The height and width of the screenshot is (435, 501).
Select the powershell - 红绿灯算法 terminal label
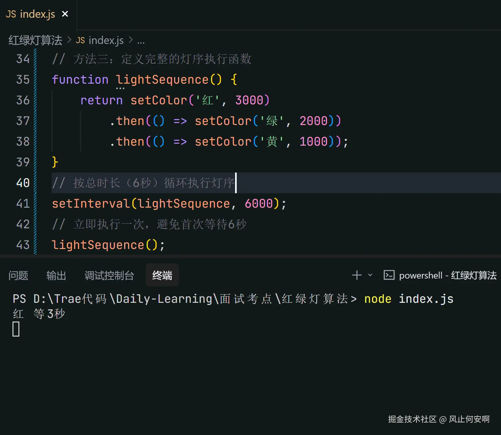pos(448,275)
